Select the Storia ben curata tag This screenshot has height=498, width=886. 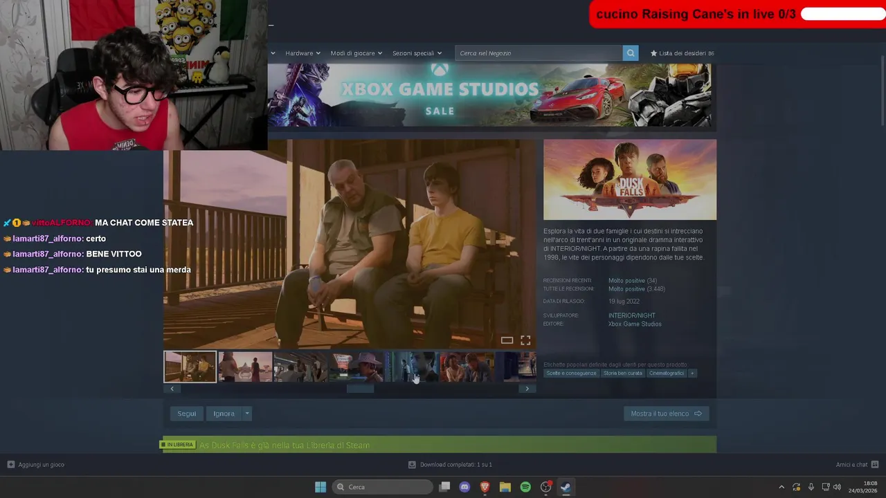tap(623, 373)
